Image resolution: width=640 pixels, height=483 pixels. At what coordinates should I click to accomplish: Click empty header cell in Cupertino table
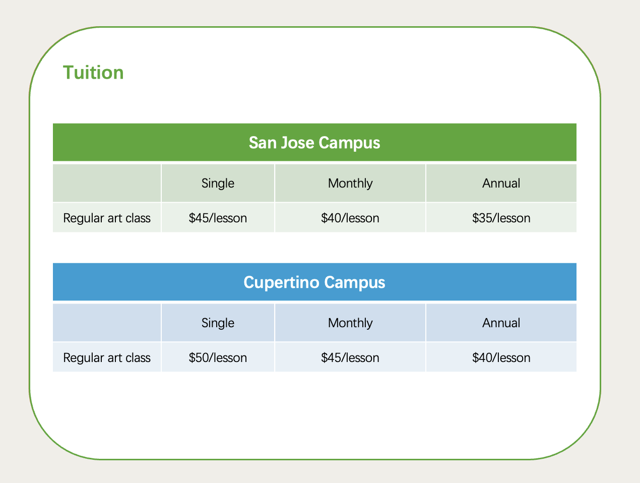[x=107, y=323]
